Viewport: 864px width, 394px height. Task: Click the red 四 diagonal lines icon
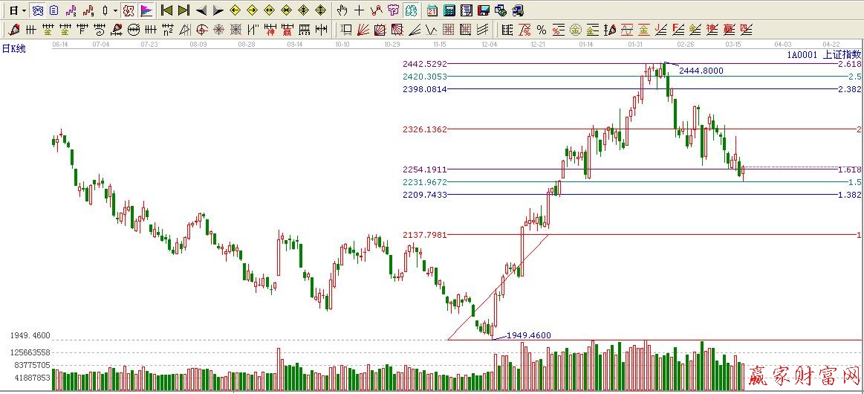coord(746,29)
